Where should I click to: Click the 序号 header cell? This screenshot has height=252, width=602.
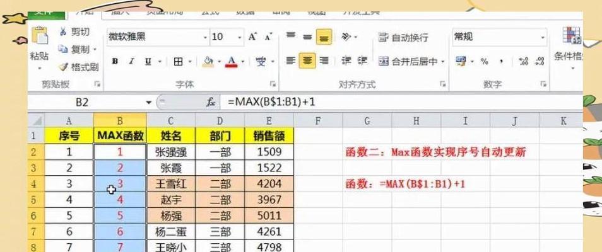click(69, 135)
